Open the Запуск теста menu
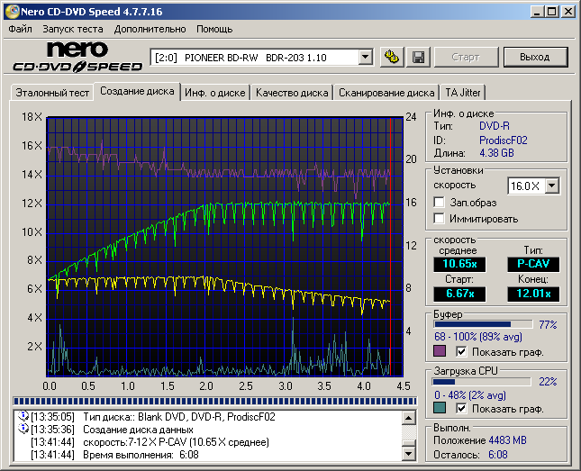 (x=73, y=29)
